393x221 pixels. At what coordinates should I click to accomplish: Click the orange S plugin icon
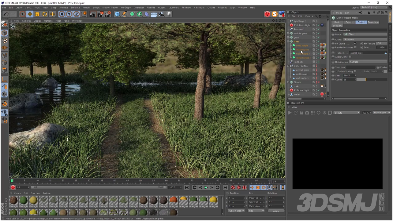[275, 14]
